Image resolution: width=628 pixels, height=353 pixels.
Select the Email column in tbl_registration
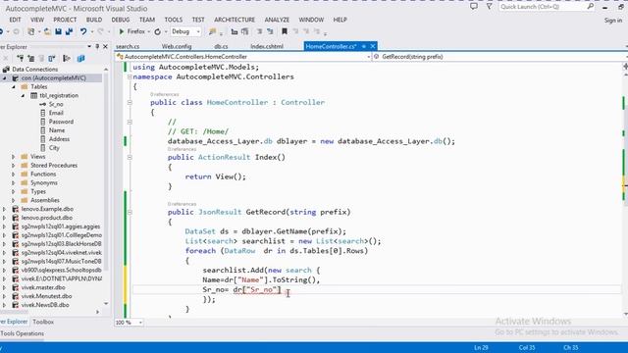point(56,113)
